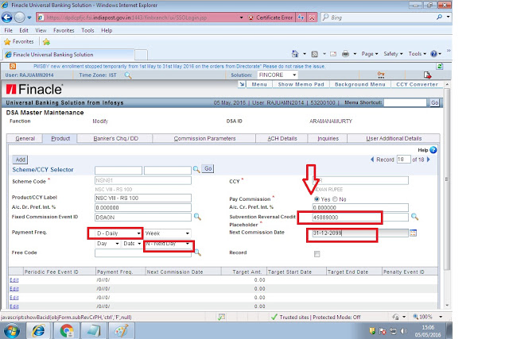Switch to the Banker's Chq./DD tab
Screen dimensions: 509x339
click(115, 138)
